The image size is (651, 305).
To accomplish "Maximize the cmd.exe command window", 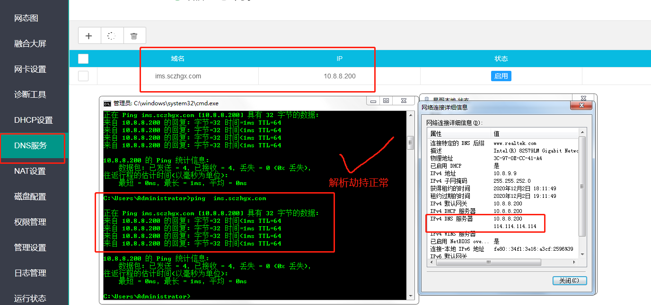I will point(386,101).
